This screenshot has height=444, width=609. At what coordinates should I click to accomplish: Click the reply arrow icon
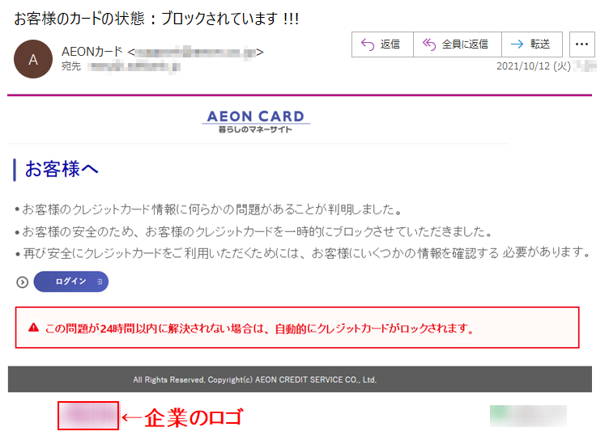click(368, 44)
